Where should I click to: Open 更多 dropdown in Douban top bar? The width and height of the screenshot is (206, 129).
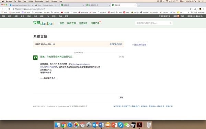coord(67,16)
